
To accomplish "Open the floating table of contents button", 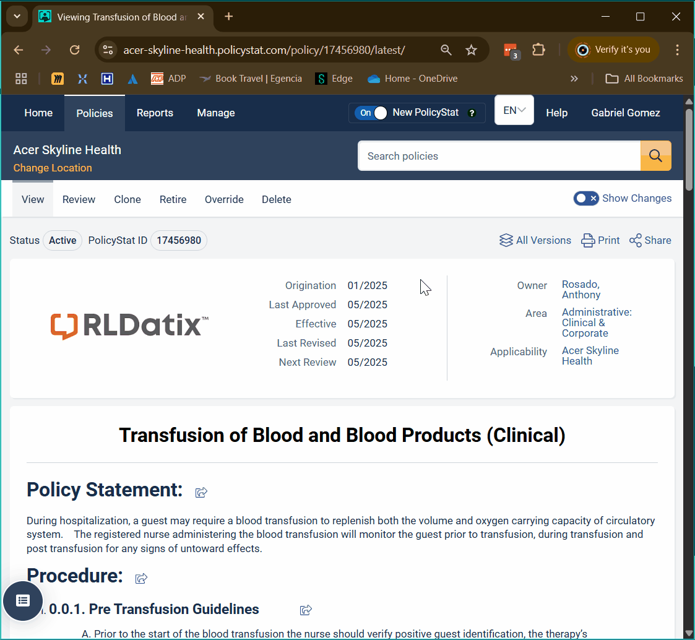I will [x=23, y=600].
